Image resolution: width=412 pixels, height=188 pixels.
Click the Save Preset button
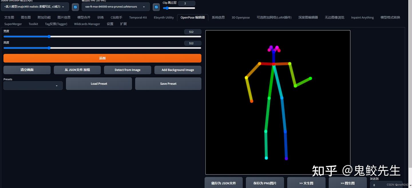(x=168, y=84)
